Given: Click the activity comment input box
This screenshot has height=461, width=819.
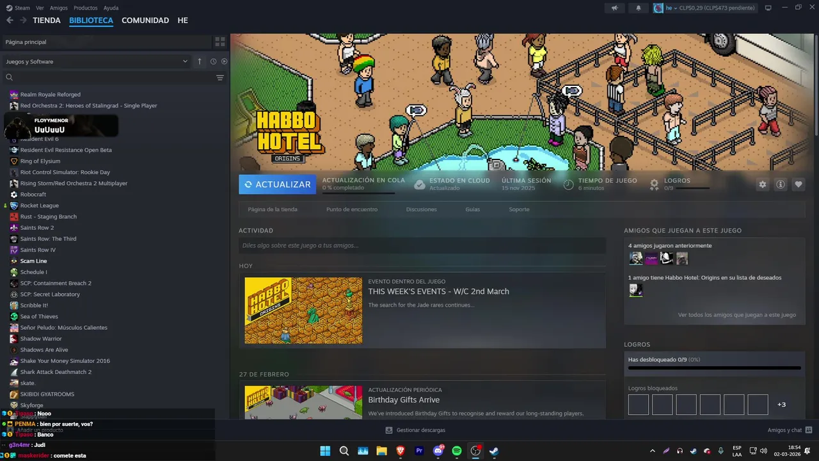Looking at the screenshot, I should pos(422,245).
